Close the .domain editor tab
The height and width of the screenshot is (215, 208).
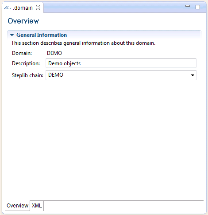coord(38,8)
